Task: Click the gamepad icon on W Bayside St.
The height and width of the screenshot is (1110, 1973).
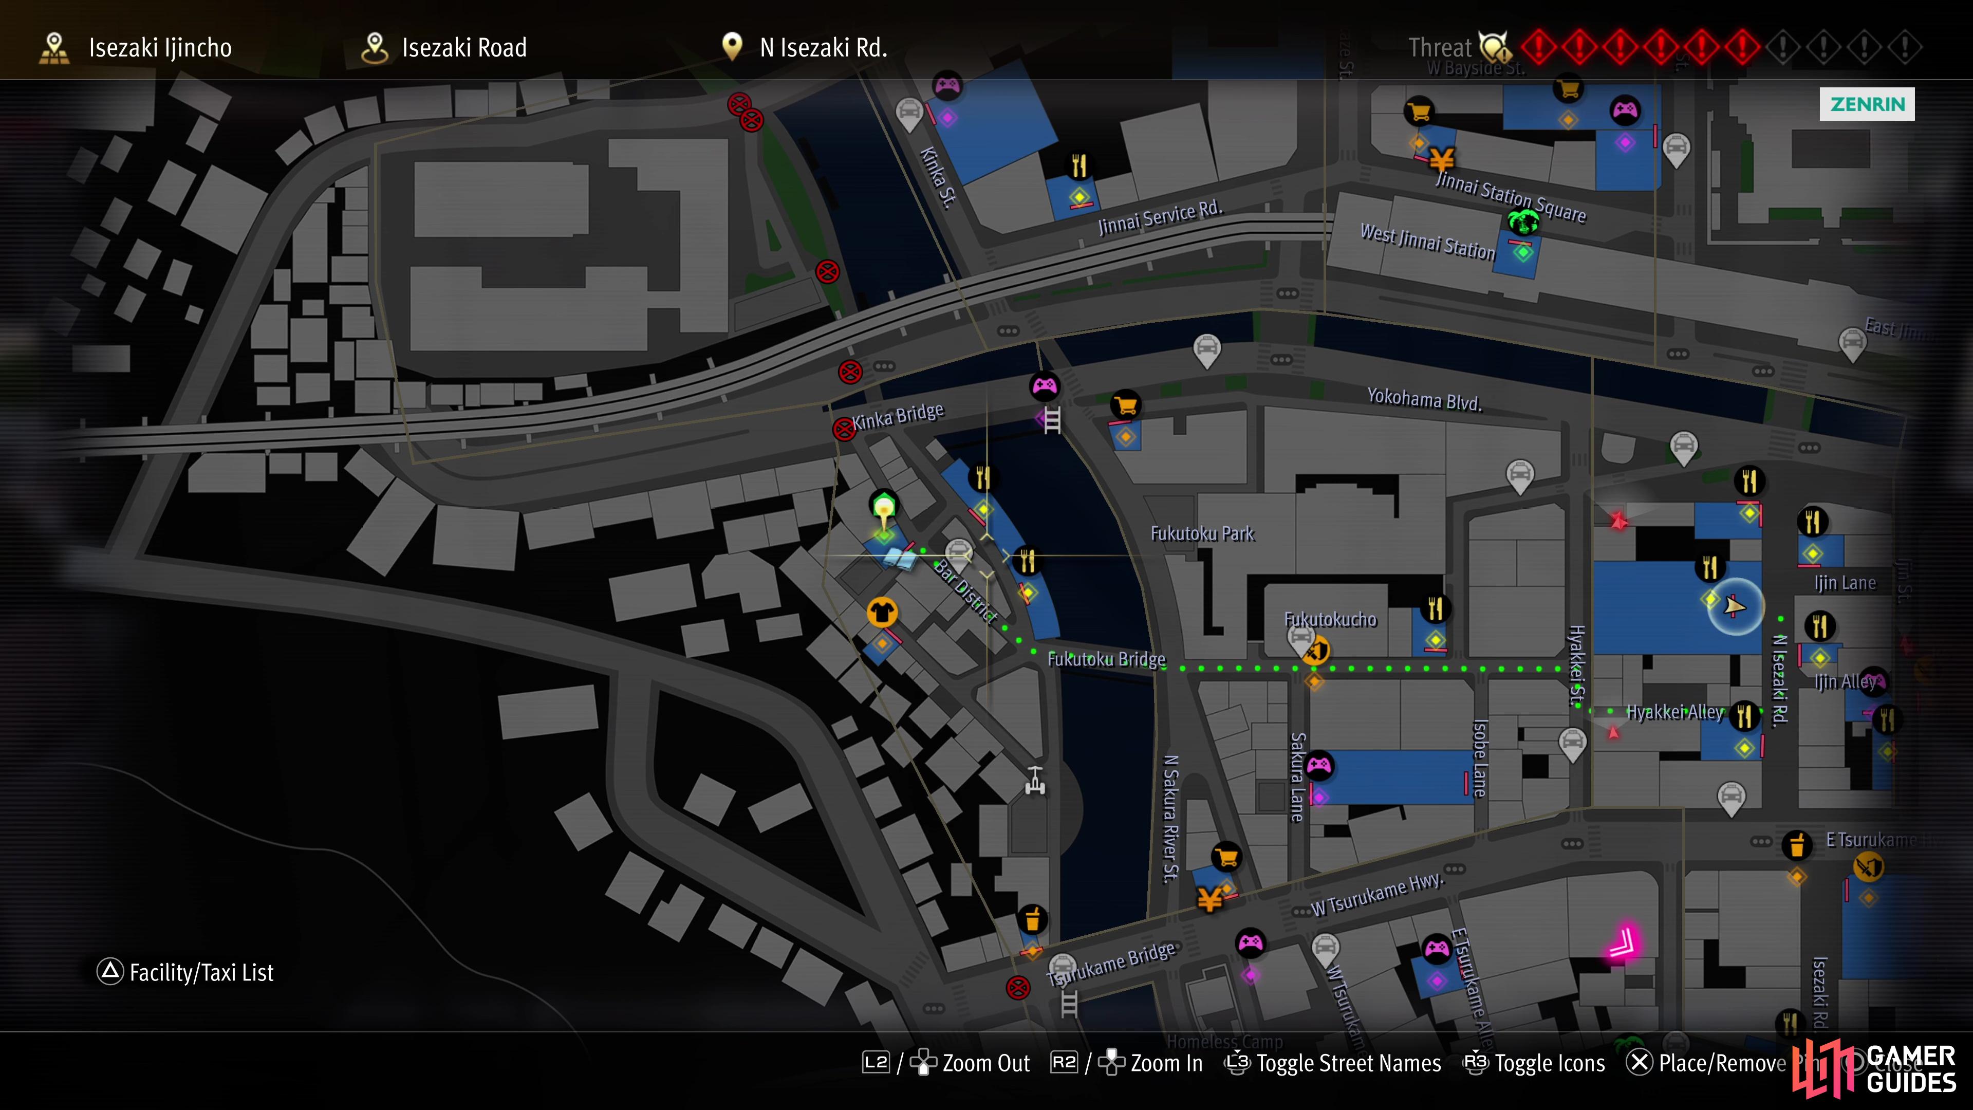Action: tap(1625, 110)
